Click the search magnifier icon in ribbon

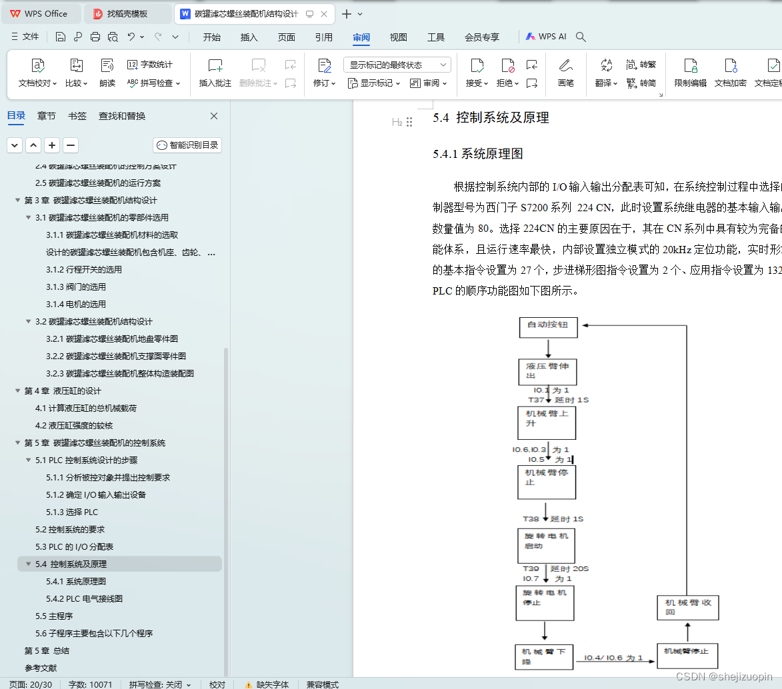[581, 37]
